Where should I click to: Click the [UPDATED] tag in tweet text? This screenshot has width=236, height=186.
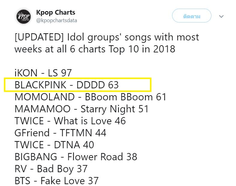click(x=39, y=37)
